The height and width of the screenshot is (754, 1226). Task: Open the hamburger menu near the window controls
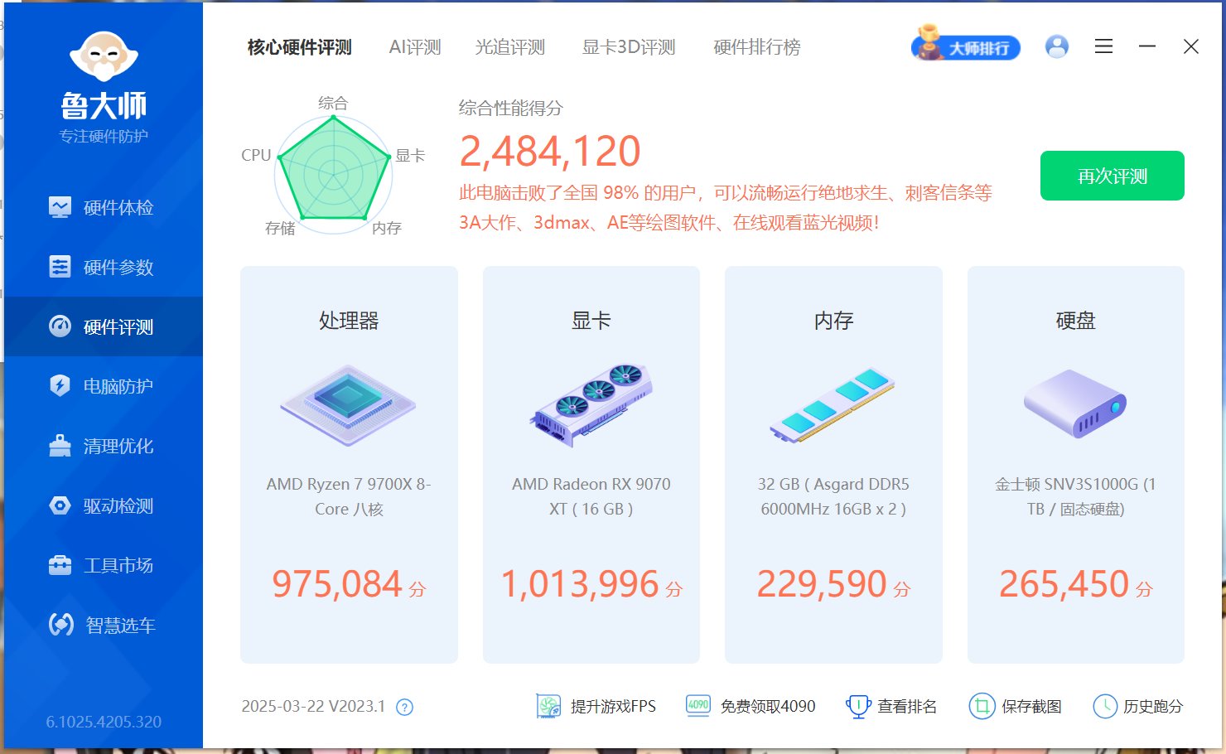1103,47
